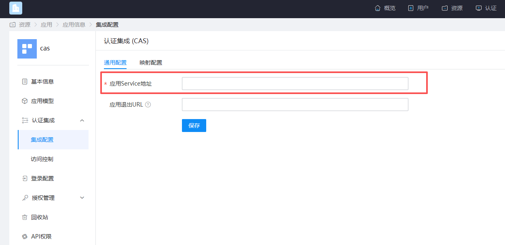Click the help icon beside 应用退出URL

coord(148,105)
